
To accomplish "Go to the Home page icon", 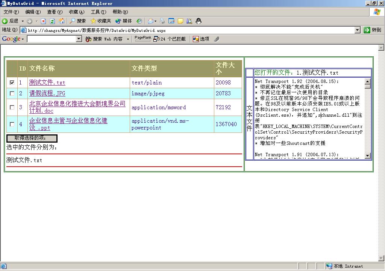I will coord(62,21).
